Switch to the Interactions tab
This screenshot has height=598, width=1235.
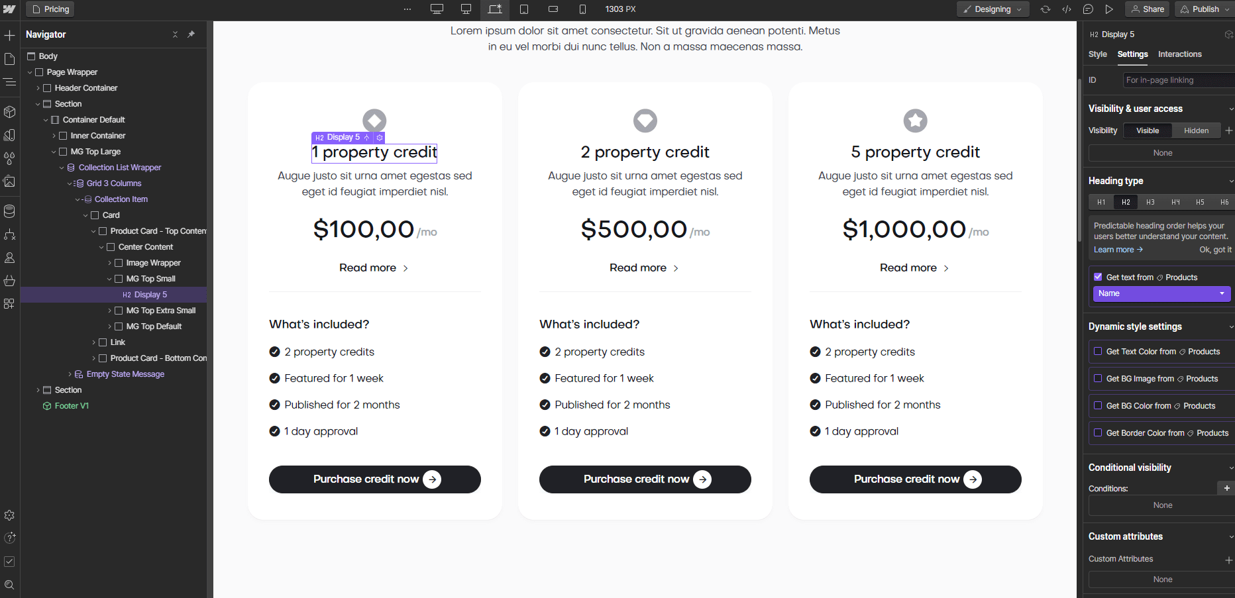[1180, 54]
